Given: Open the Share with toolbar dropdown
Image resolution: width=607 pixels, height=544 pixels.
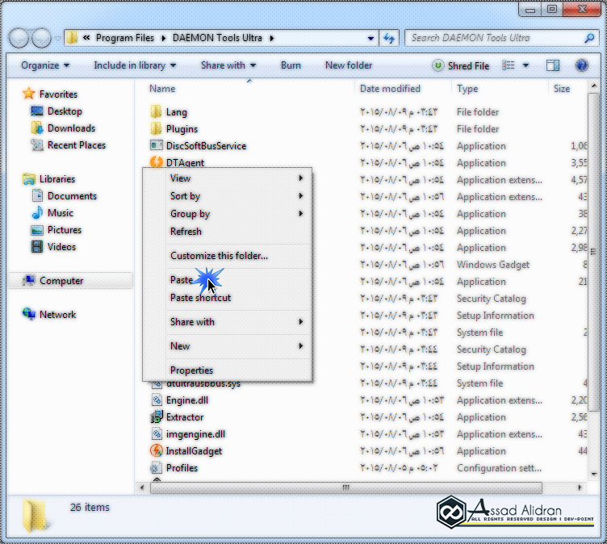Looking at the screenshot, I should point(228,65).
